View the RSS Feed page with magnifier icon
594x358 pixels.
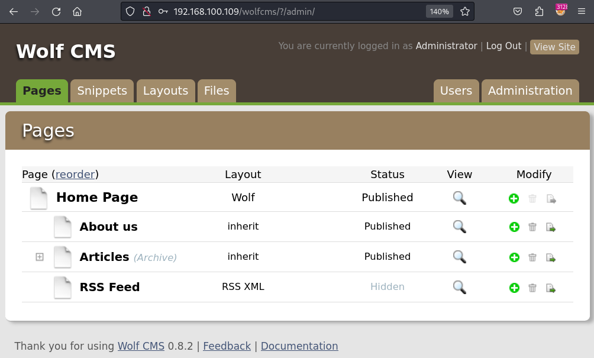click(459, 287)
